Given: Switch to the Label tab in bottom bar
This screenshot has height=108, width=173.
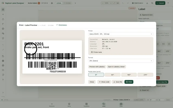Looking at the screenshot, I should 104,105.
